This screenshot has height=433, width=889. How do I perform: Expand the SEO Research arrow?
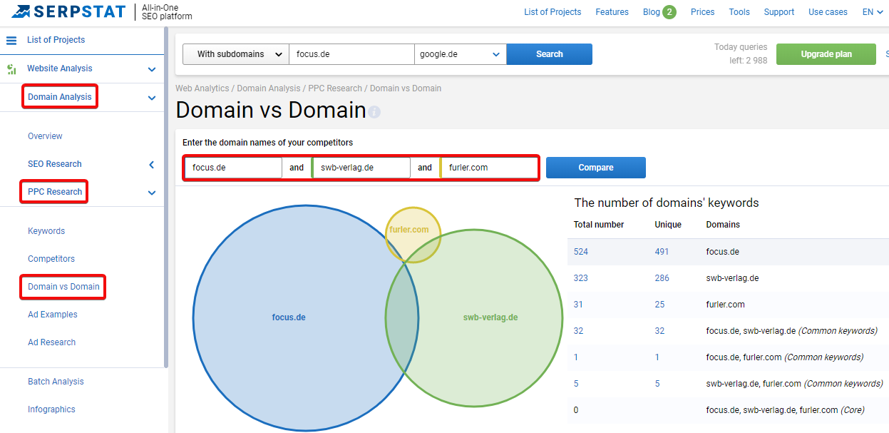click(x=152, y=165)
